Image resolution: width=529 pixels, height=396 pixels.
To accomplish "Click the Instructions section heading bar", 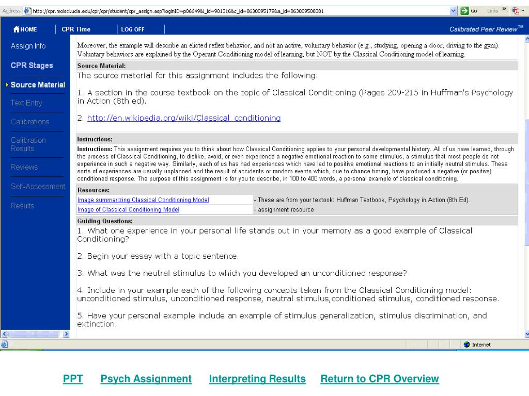I will [297, 139].
